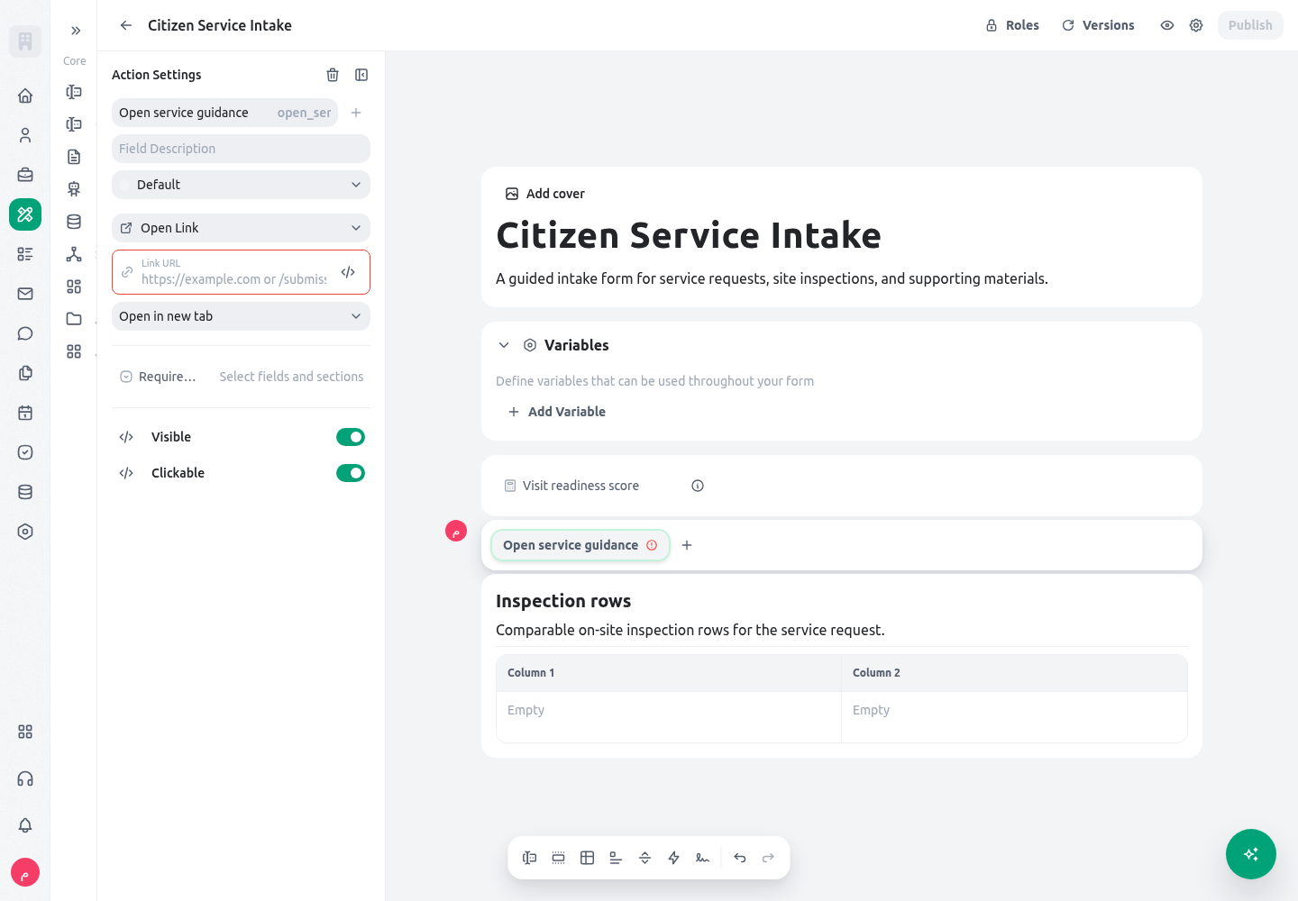Image resolution: width=1298 pixels, height=901 pixels.
Task: Click the Visit readiness score field
Action: 842,486
